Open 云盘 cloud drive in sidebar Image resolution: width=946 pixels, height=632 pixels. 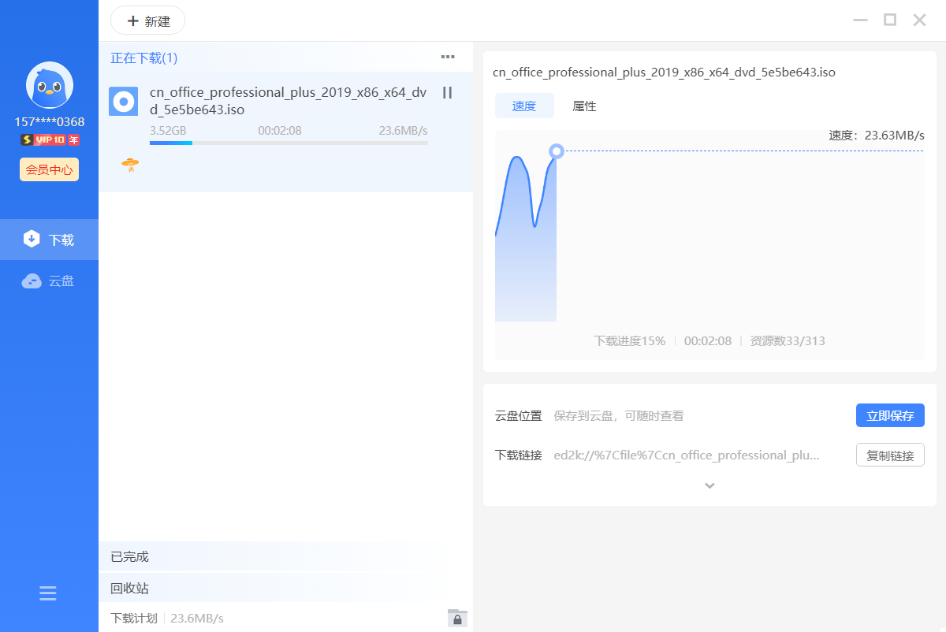(x=49, y=281)
